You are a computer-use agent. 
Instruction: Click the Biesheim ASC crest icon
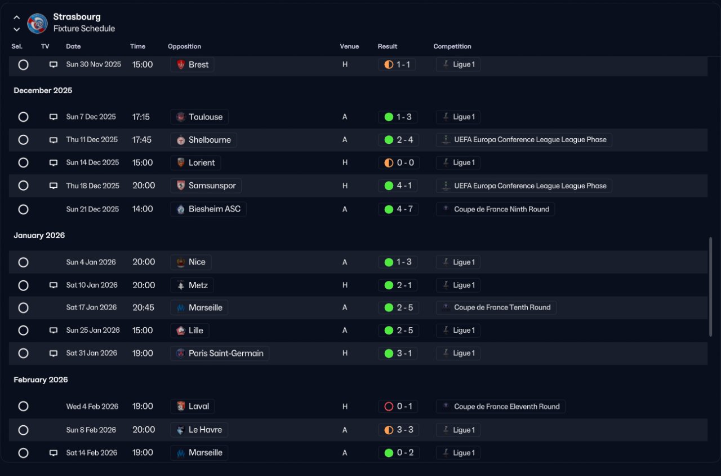tap(181, 209)
